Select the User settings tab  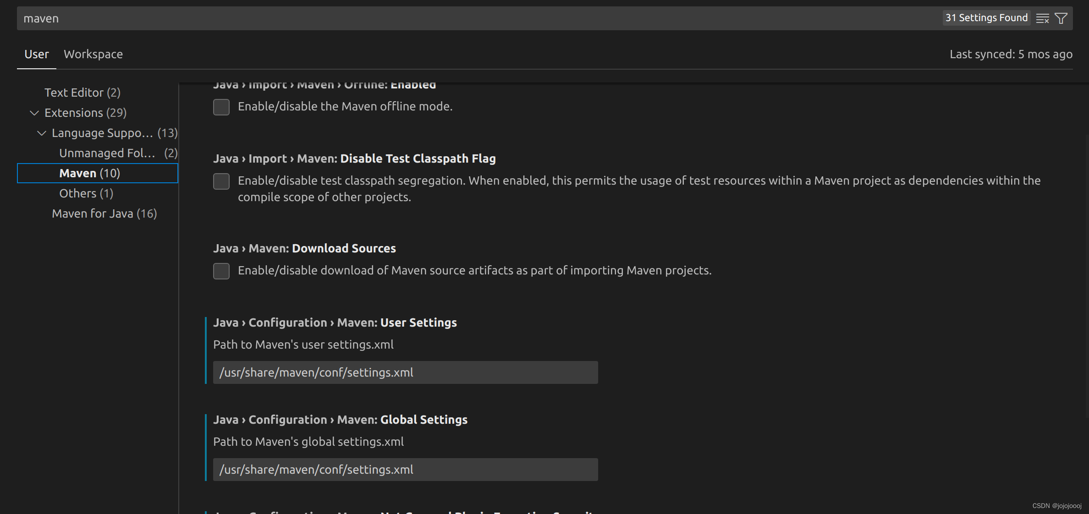[36, 54]
